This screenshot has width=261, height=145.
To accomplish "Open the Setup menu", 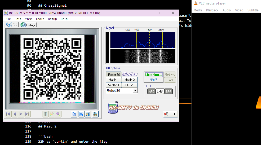I will tap(52, 19).
